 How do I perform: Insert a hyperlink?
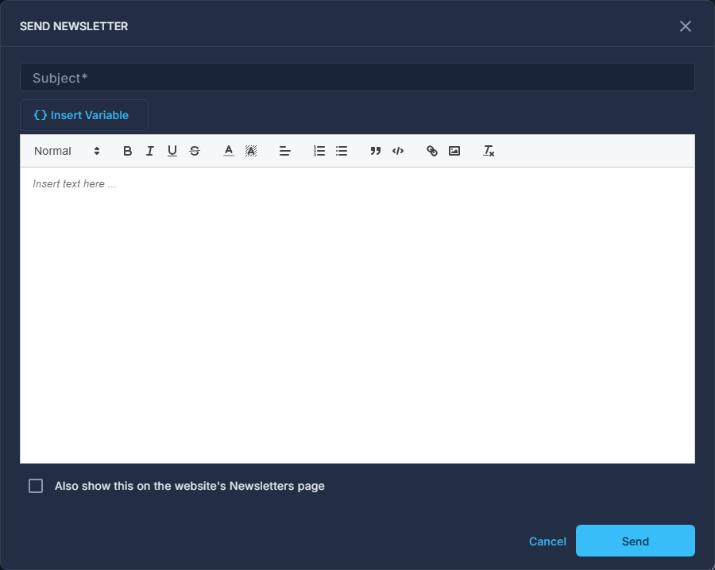click(432, 151)
